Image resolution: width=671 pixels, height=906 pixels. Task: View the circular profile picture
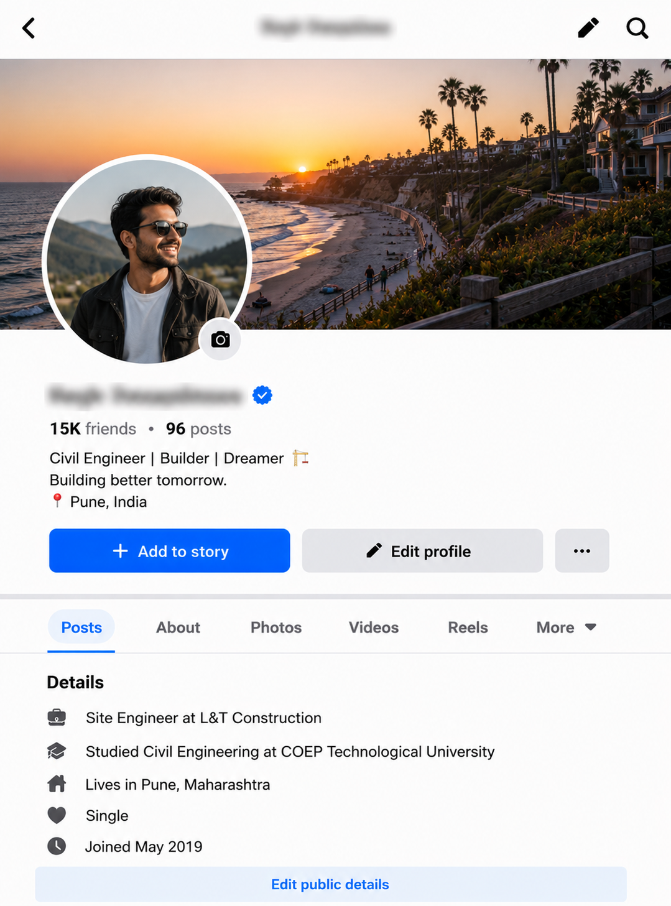(x=147, y=260)
